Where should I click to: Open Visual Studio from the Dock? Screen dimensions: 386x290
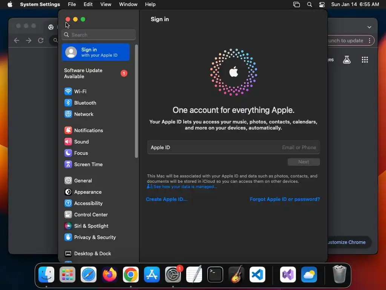pyautogui.click(x=288, y=275)
